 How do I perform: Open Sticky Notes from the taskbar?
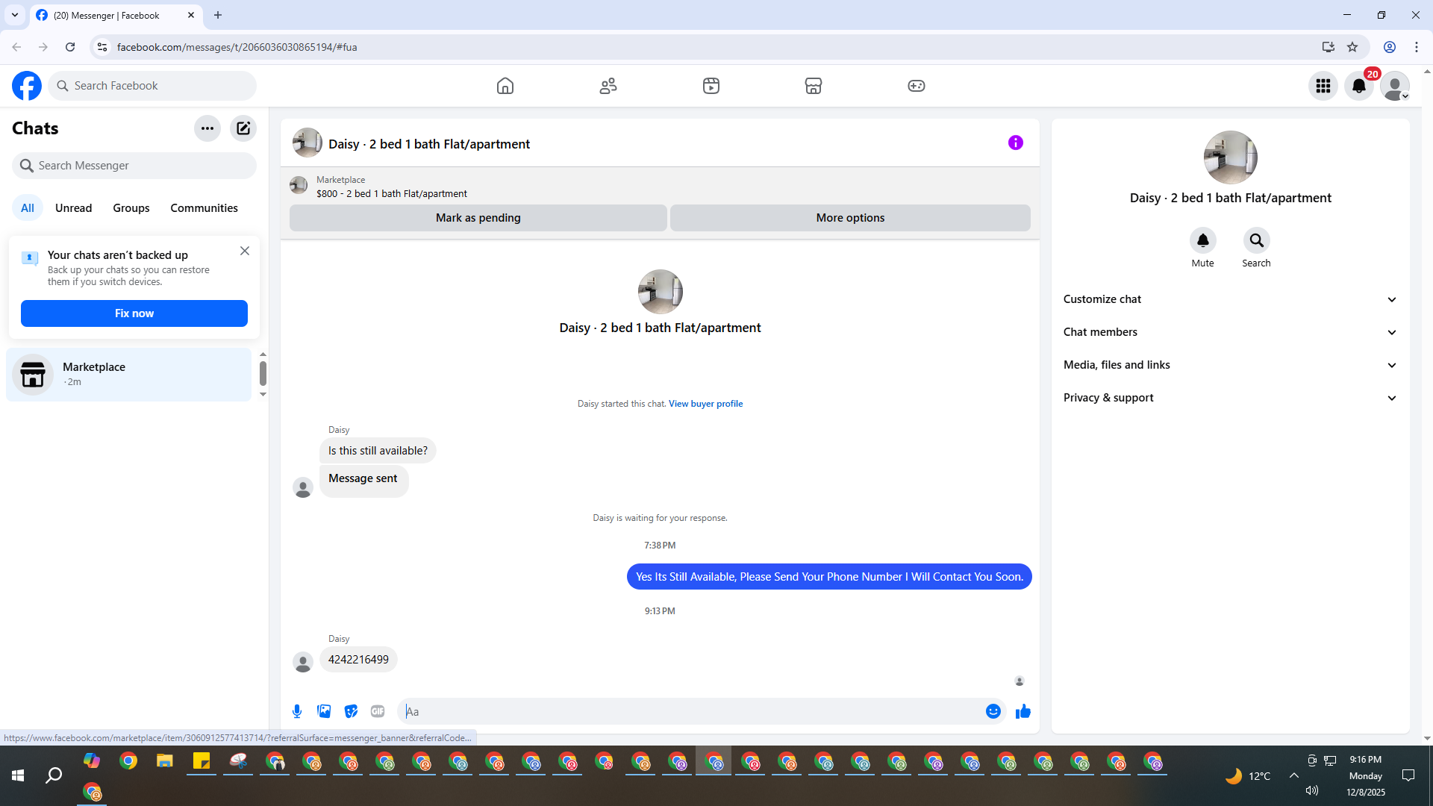(202, 762)
